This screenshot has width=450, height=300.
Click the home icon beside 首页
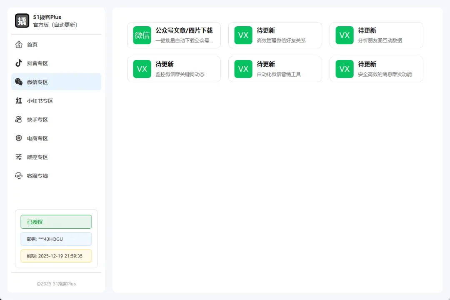pyautogui.click(x=19, y=45)
